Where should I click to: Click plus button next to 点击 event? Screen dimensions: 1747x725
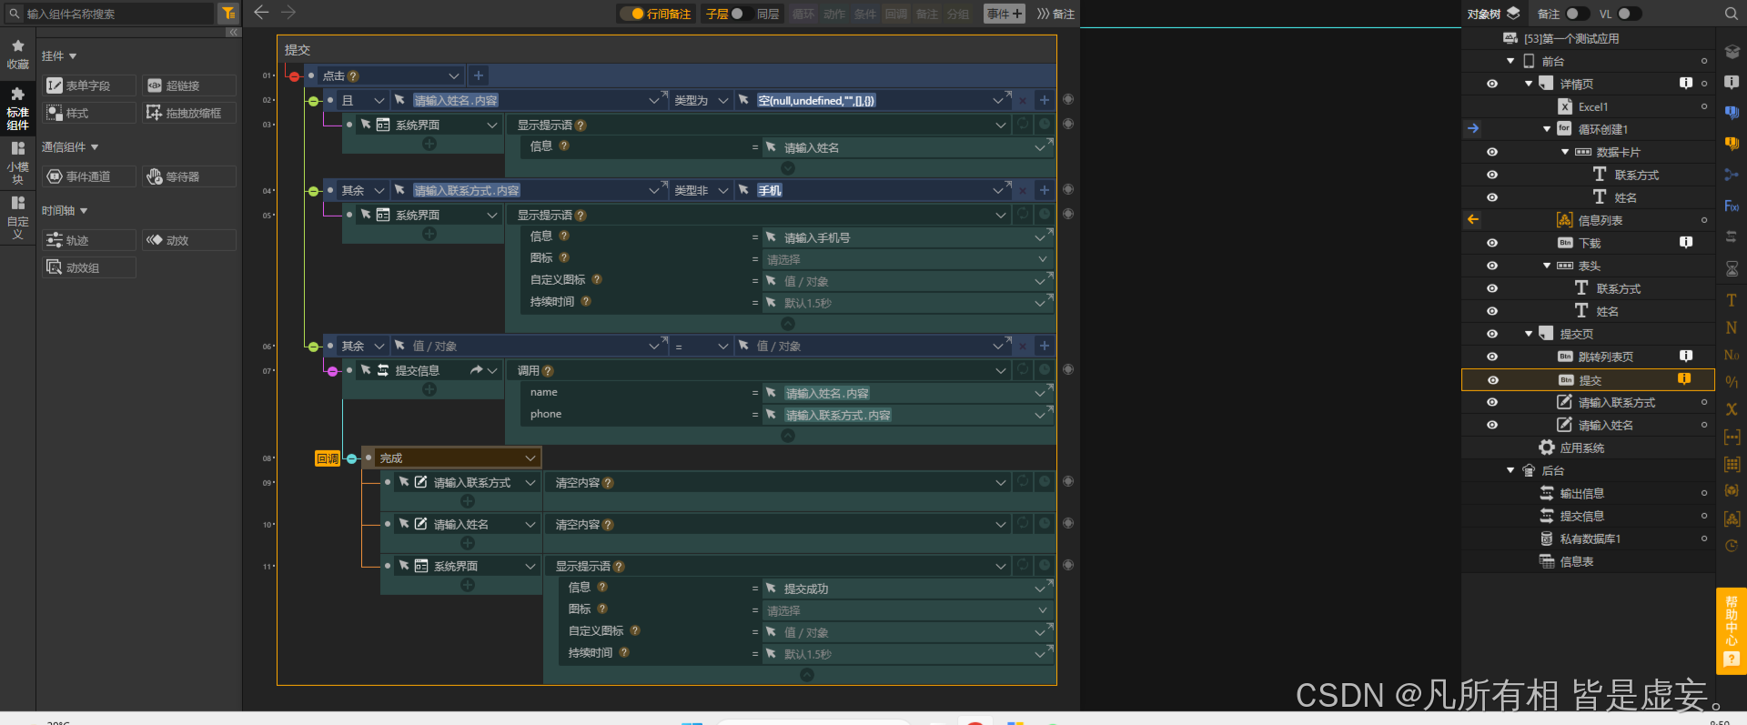(x=479, y=76)
